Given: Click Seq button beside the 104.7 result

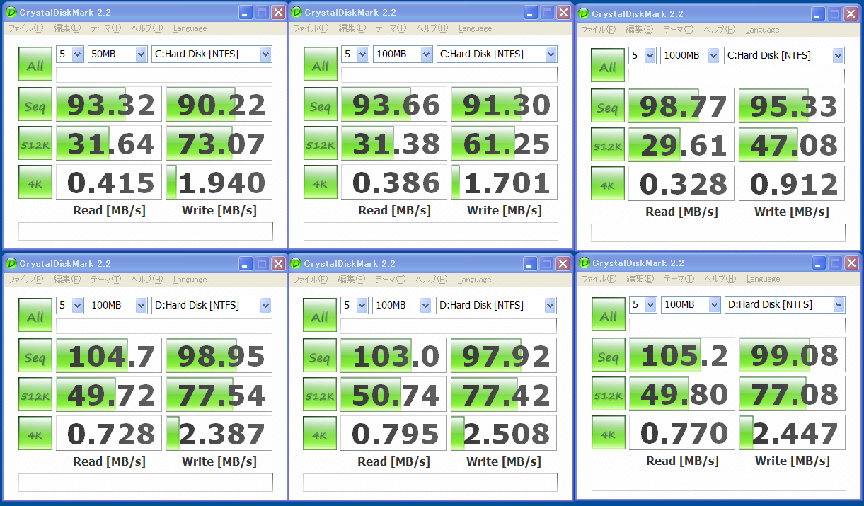Looking at the screenshot, I should 35,356.
